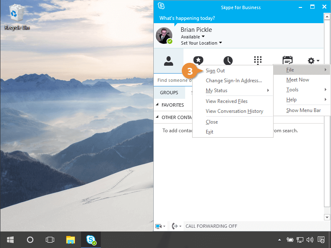Open the Conversations history clock icon
This screenshot has height=248, width=331.
coord(228,61)
